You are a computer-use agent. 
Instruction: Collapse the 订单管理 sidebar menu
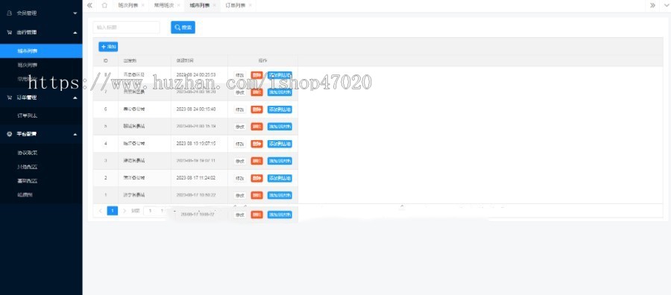click(x=41, y=98)
